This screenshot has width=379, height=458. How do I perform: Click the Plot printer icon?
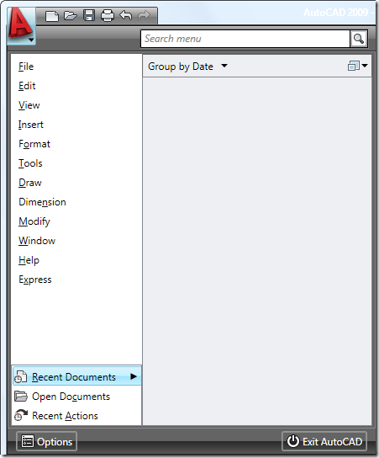click(x=108, y=15)
